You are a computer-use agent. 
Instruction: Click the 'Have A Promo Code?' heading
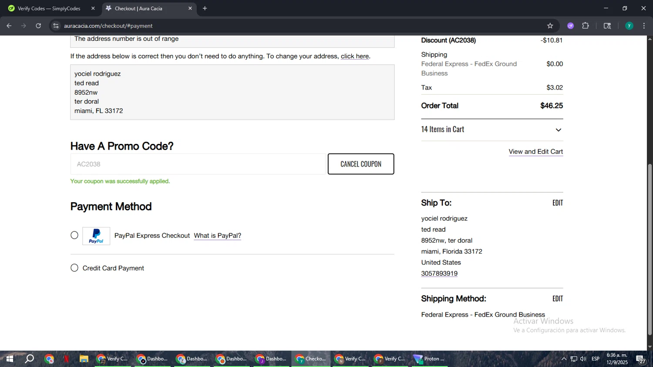coord(122,146)
